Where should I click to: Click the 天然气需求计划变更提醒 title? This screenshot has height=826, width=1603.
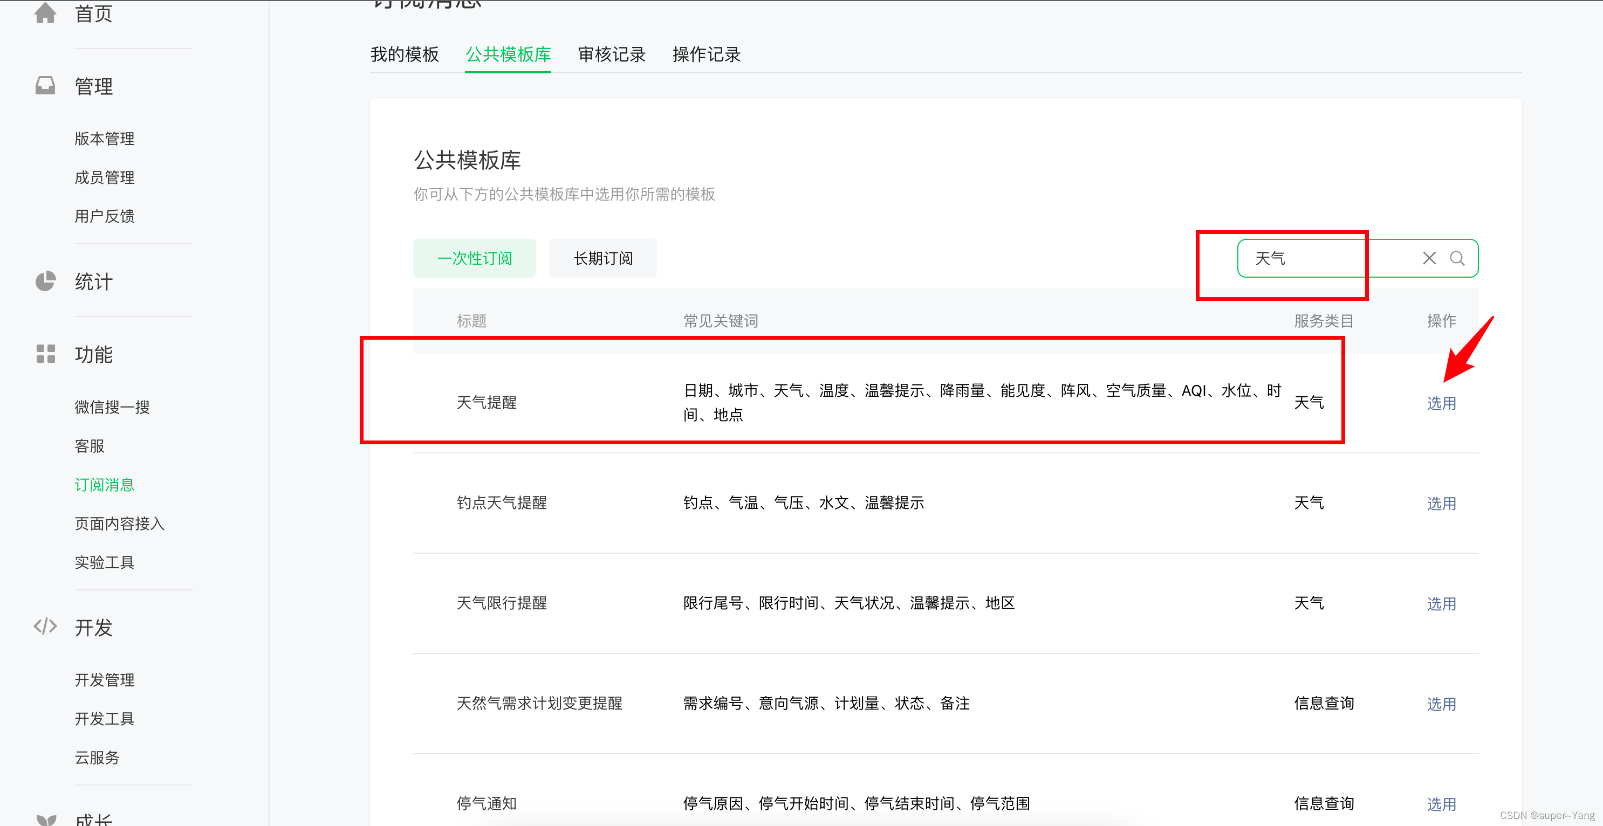[x=539, y=703]
